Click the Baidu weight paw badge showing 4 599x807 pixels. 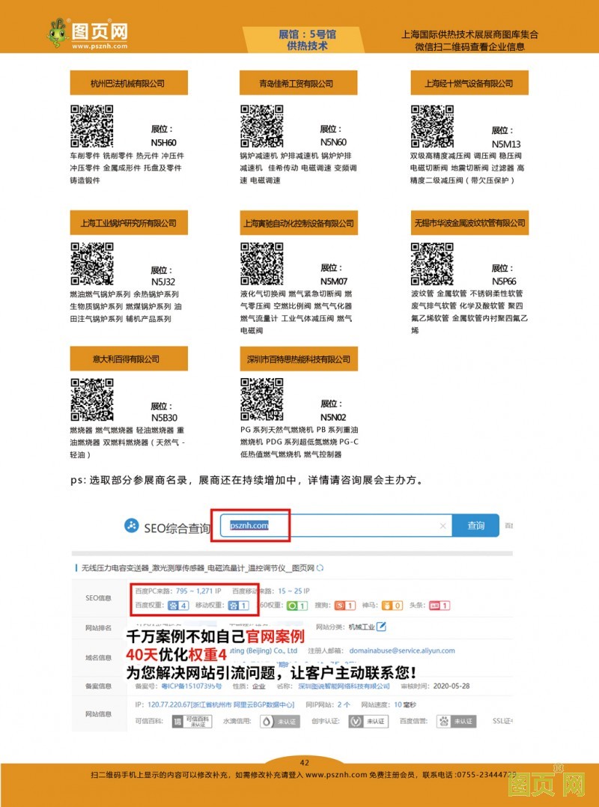[178, 605]
